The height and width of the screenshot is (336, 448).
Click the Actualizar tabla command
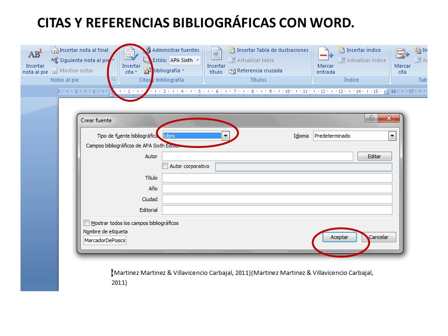[x=252, y=60]
